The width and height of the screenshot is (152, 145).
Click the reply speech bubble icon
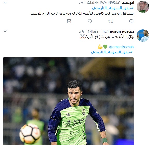(x=131, y=21)
